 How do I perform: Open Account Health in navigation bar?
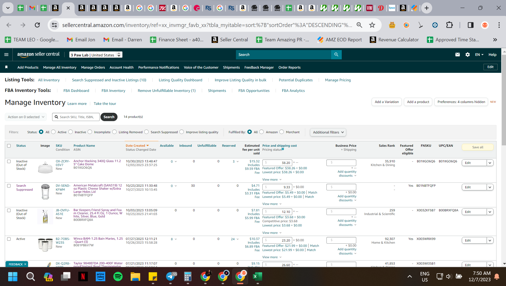pyautogui.click(x=121, y=67)
